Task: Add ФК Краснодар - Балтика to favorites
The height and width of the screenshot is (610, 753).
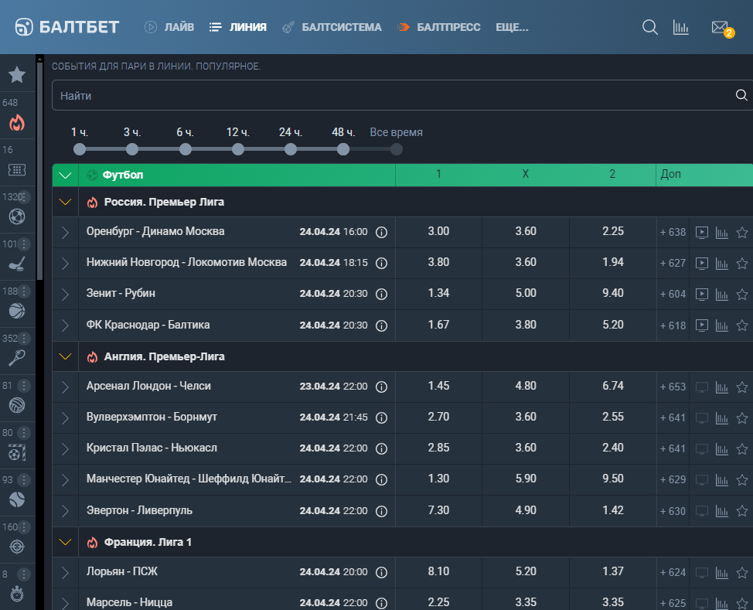Action: pos(742,325)
